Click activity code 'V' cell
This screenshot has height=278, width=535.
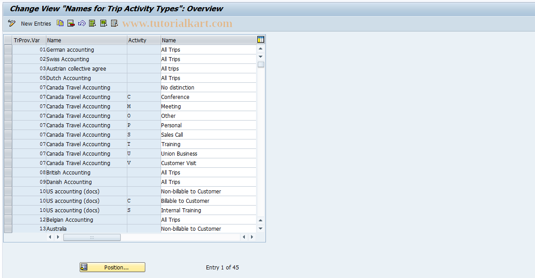click(144, 163)
